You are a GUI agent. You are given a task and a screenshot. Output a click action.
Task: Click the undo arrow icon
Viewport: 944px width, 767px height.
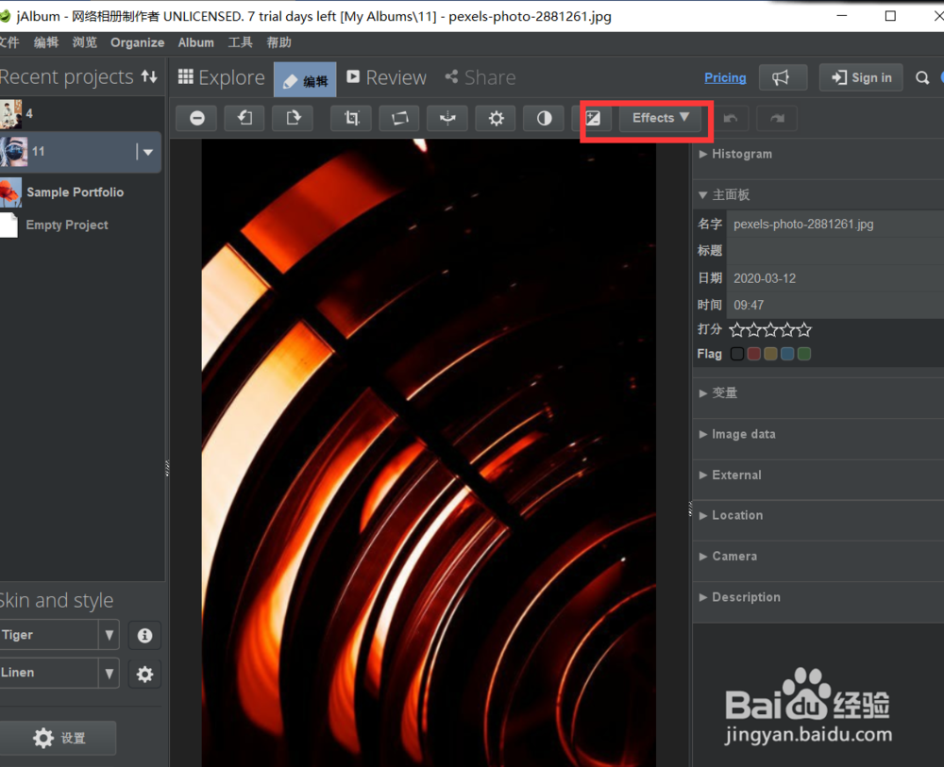coord(731,118)
